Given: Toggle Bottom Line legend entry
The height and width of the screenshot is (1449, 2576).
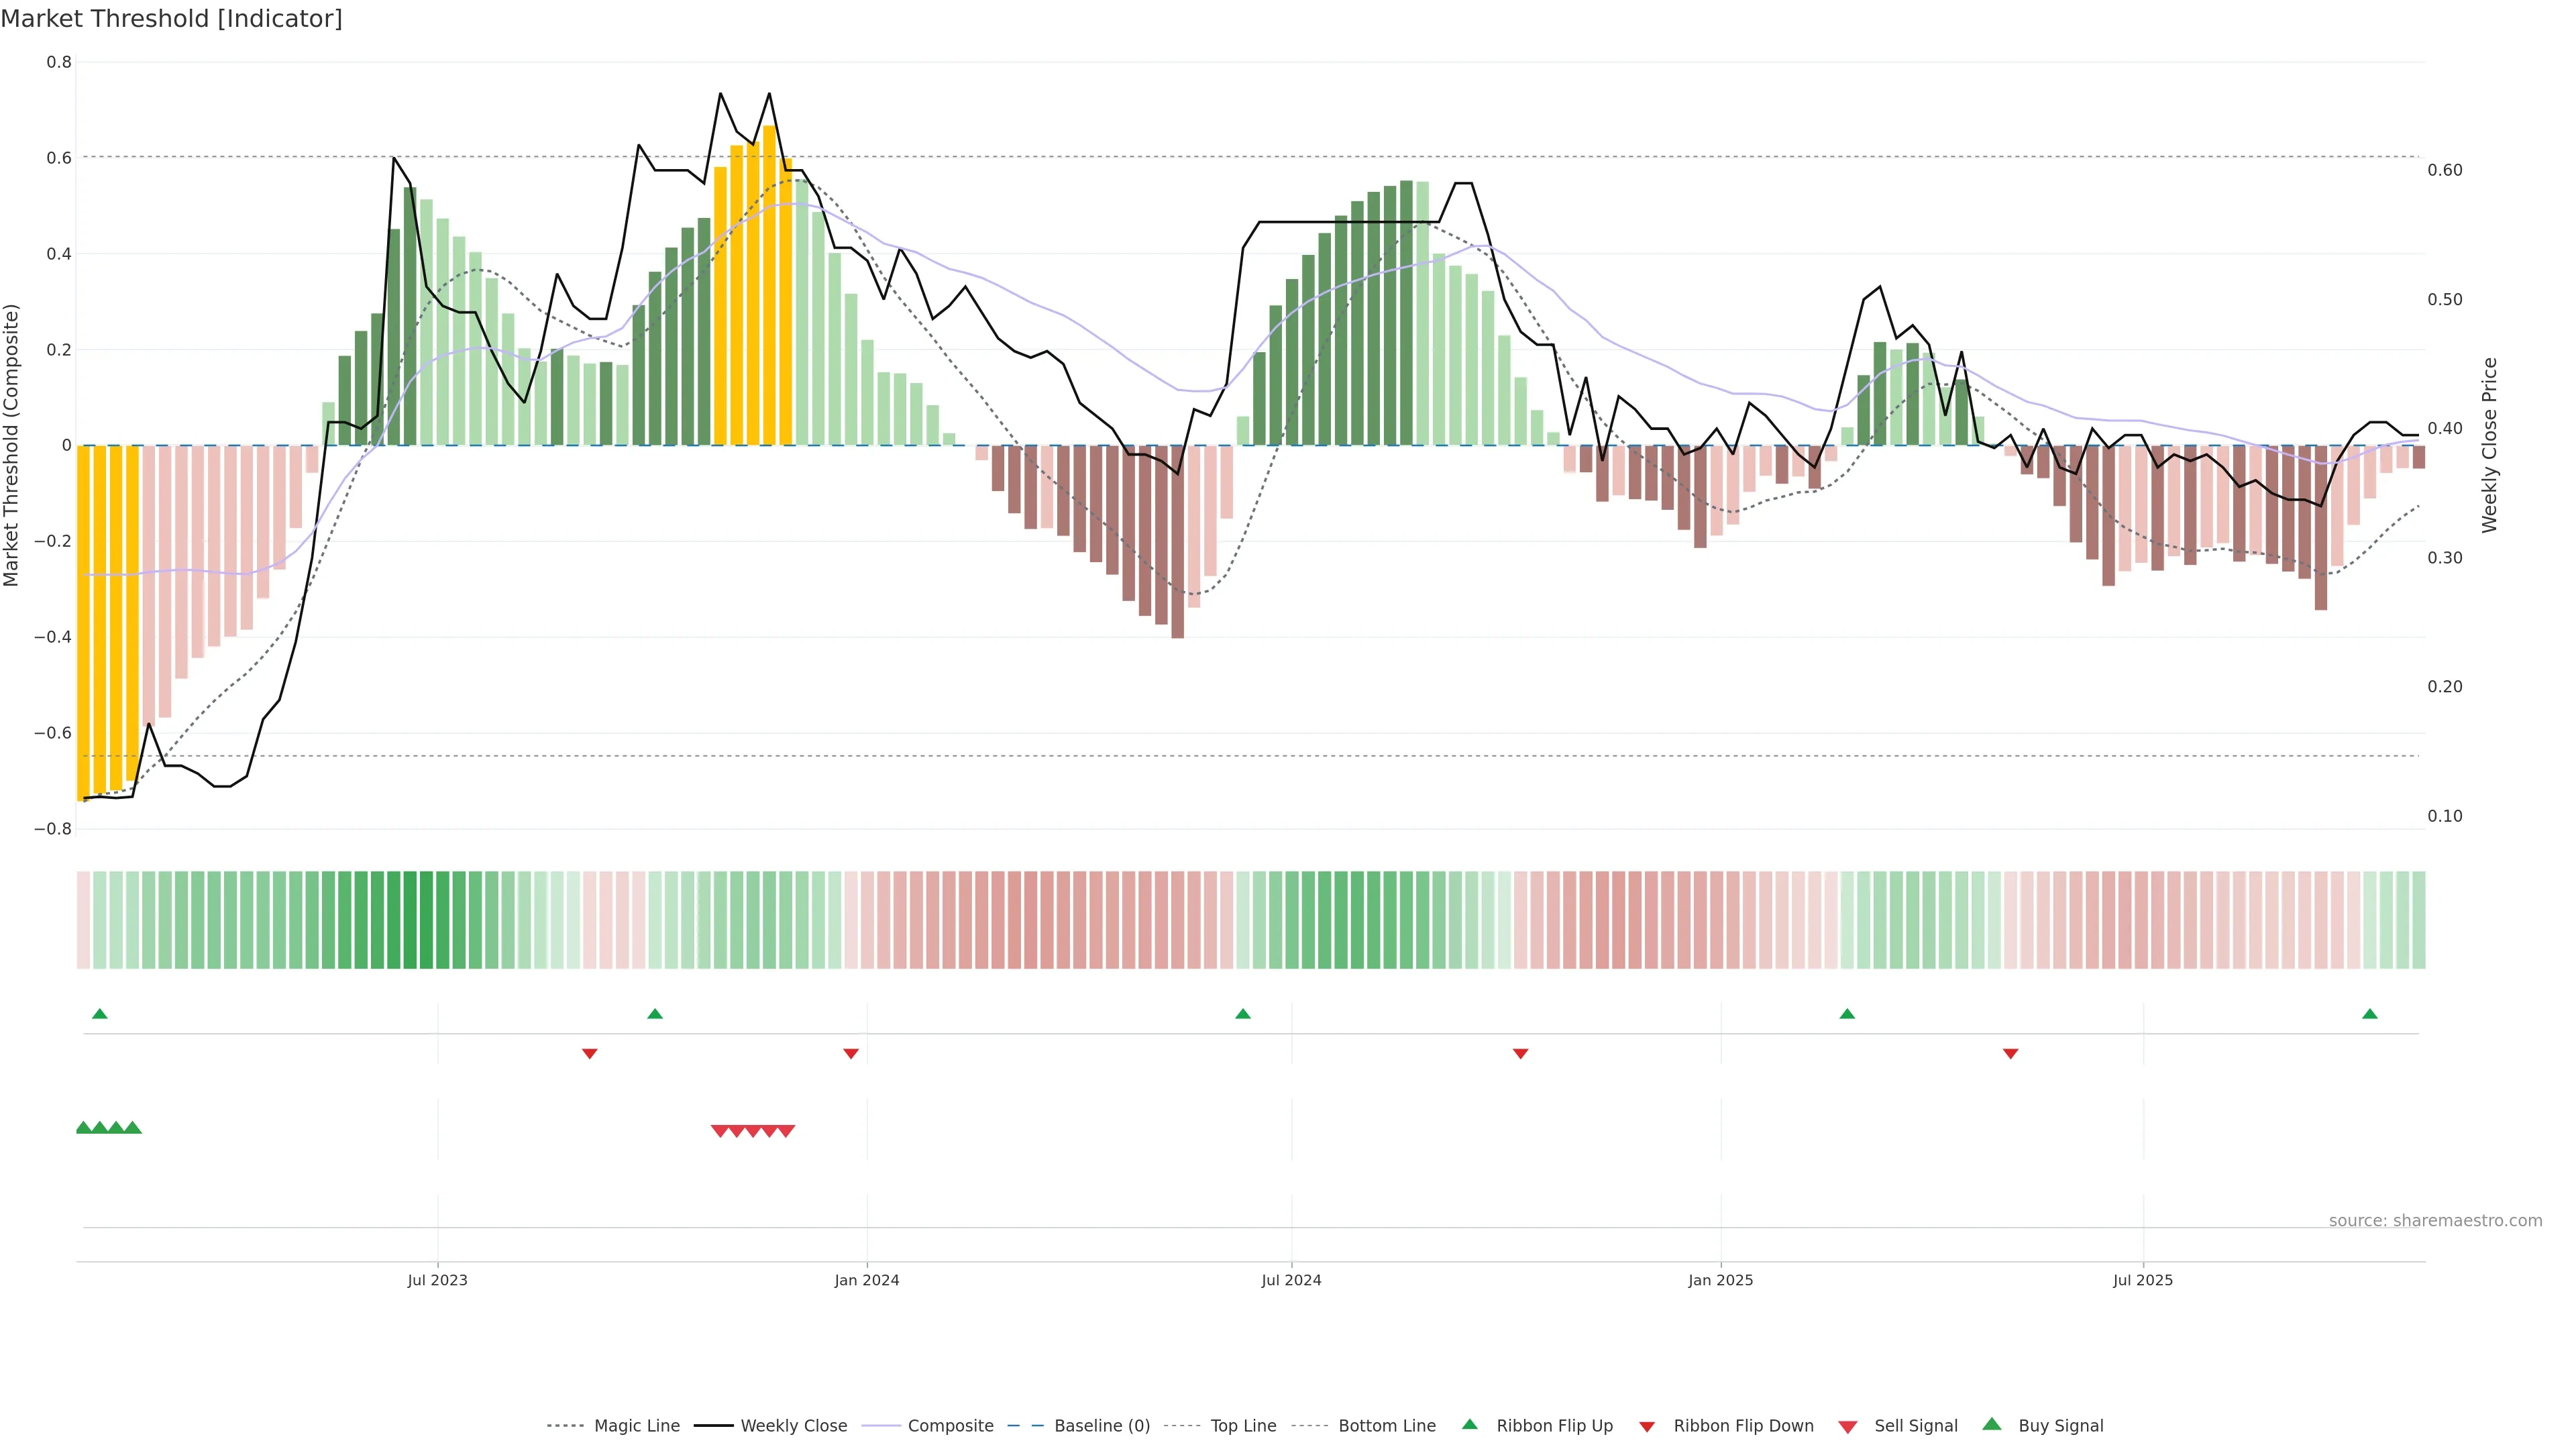Looking at the screenshot, I should coord(1386,1426).
